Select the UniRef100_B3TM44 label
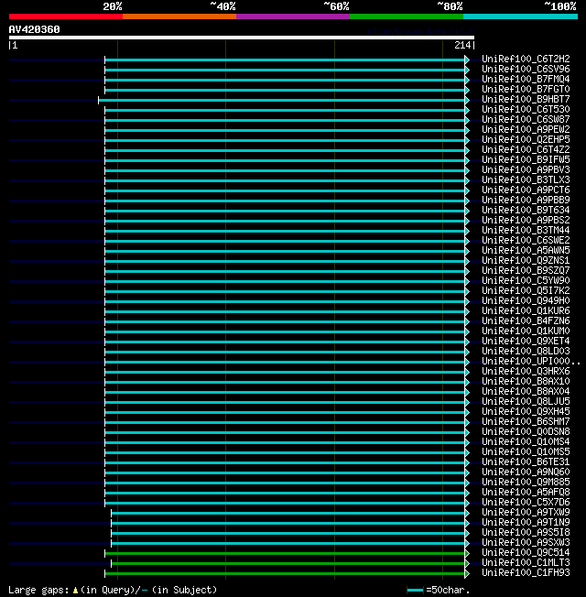Screen dimensions: 586x597 pyautogui.click(x=526, y=231)
